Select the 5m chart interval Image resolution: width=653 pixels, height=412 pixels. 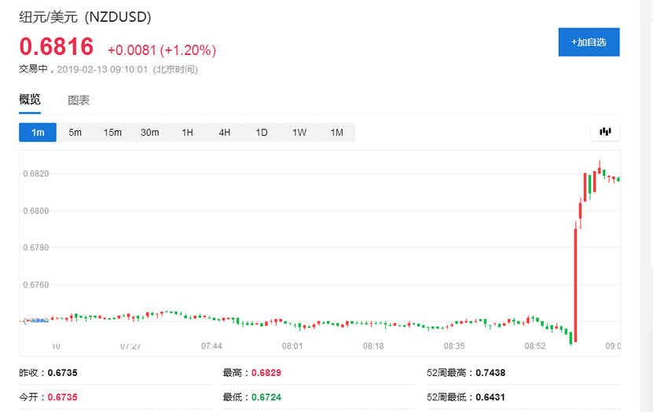(75, 133)
